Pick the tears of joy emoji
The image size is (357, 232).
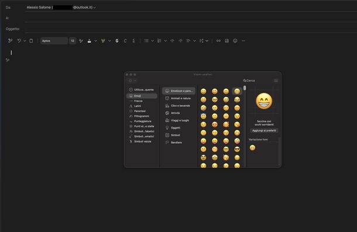(x=237, y=99)
